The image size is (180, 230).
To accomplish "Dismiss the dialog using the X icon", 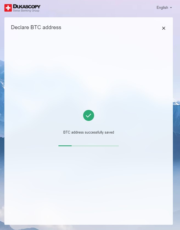I will (164, 28).
